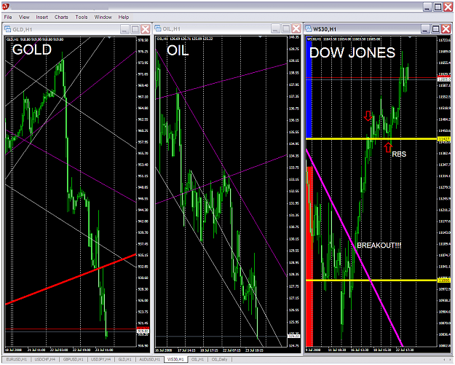Click chart shift marker atop oil chart

tap(261, 37)
